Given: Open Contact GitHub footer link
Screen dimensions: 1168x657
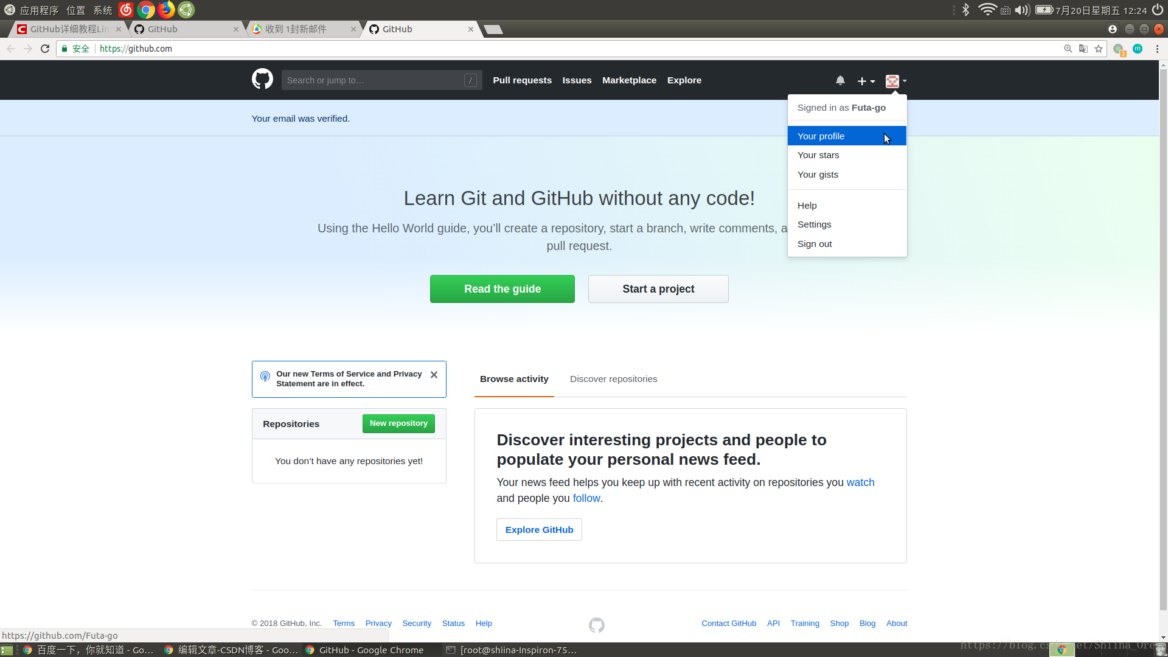Looking at the screenshot, I should point(729,624).
